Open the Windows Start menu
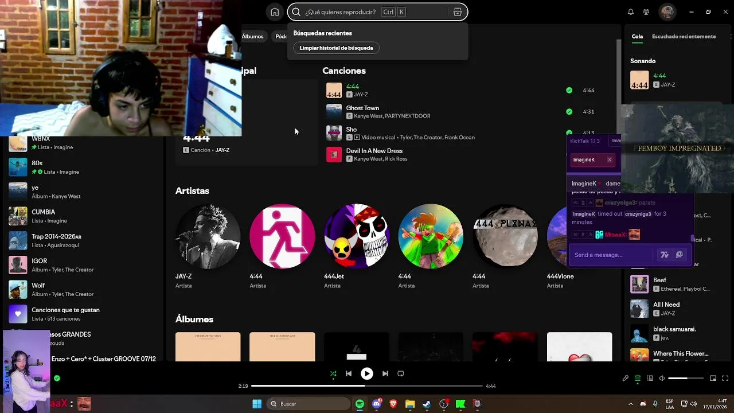This screenshot has height=413, width=734. point(257,404)
